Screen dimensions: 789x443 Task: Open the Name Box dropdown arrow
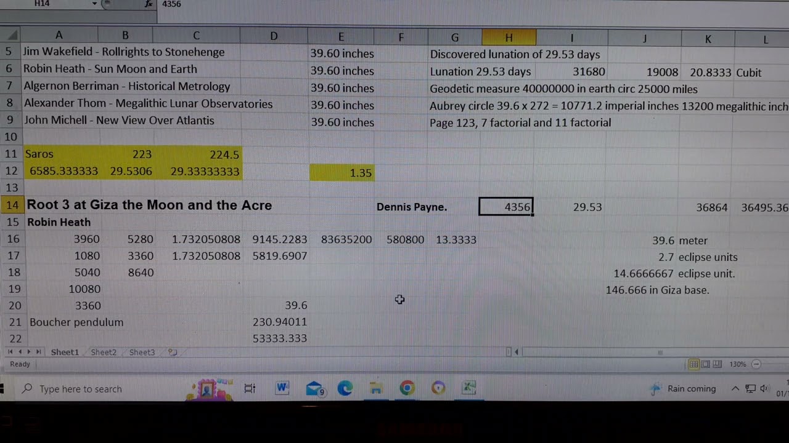coord(94,4)
